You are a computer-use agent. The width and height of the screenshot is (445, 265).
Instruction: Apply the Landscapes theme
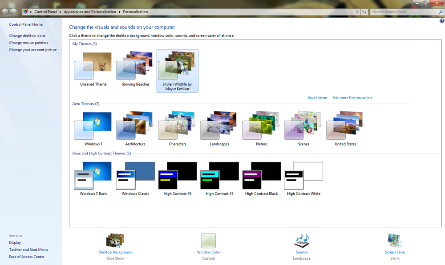pyautogui.click(x=219, y=129)
